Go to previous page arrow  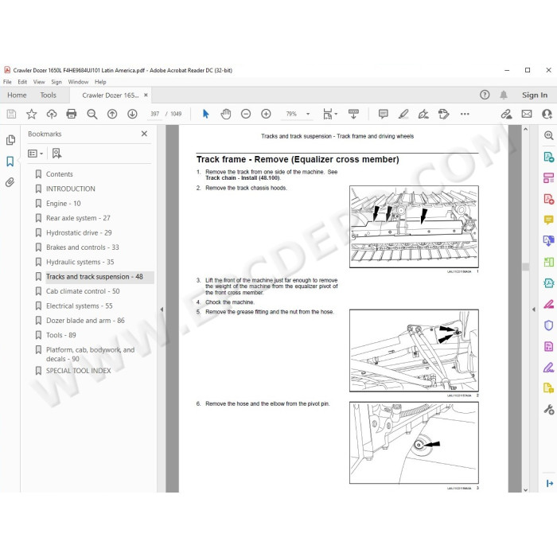tap(112, 114)
